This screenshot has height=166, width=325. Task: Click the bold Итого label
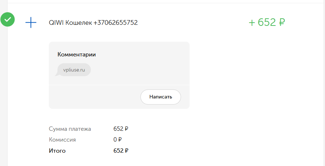click(57, 151)
